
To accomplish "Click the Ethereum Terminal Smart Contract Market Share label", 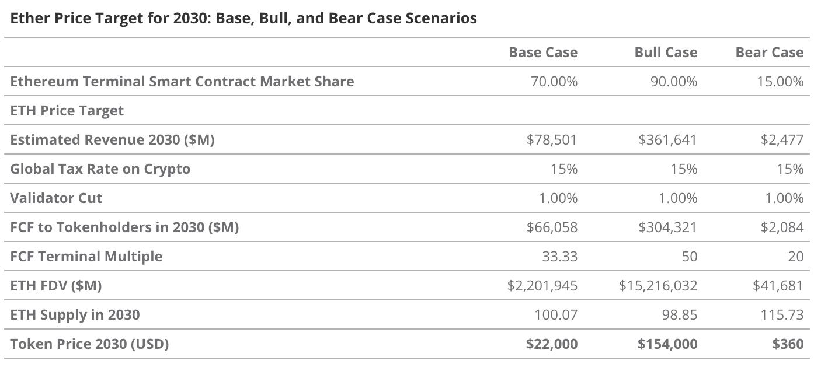I will click(182, 82).
